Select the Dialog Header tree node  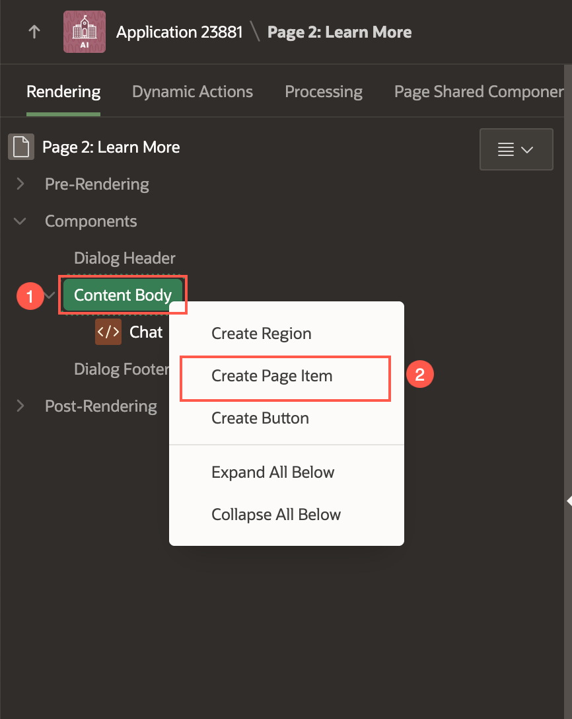pos(125,258)
